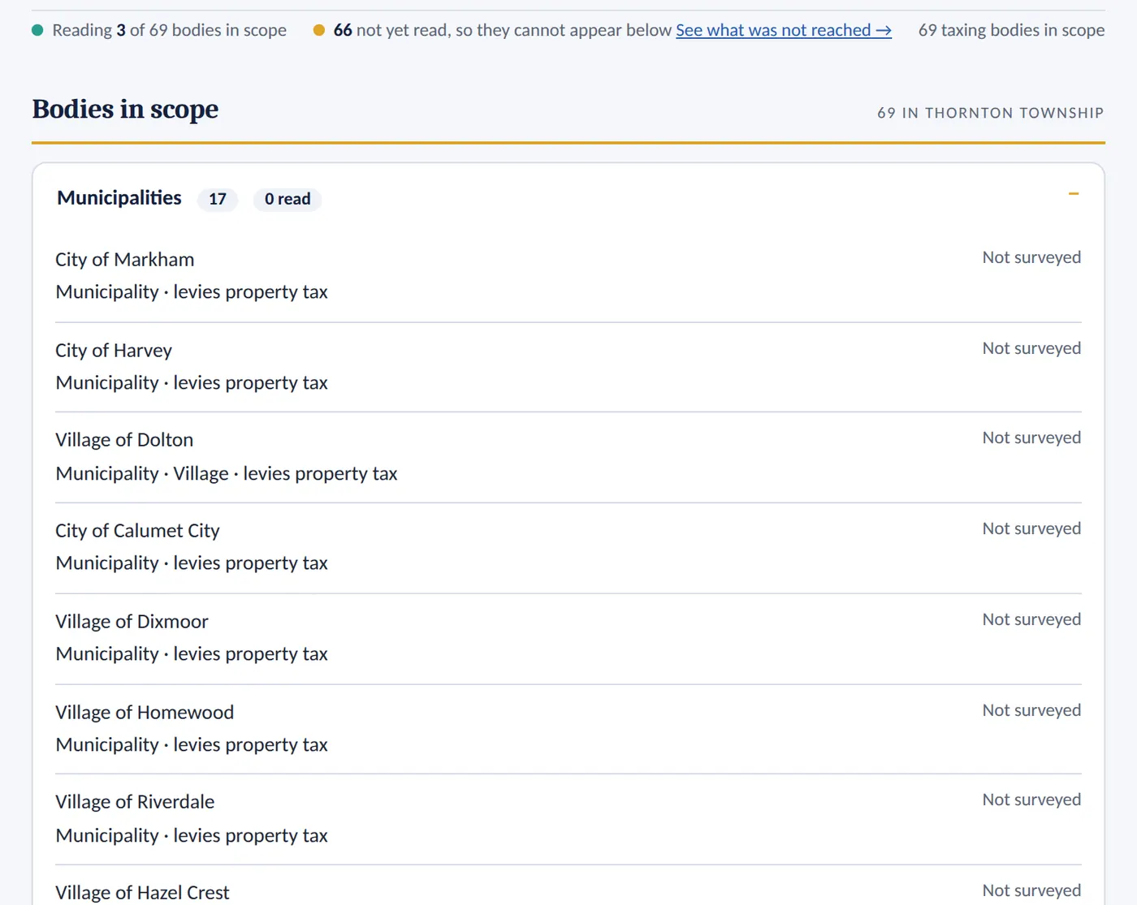Select the Village of Homewood row

(x=568, y=729)
